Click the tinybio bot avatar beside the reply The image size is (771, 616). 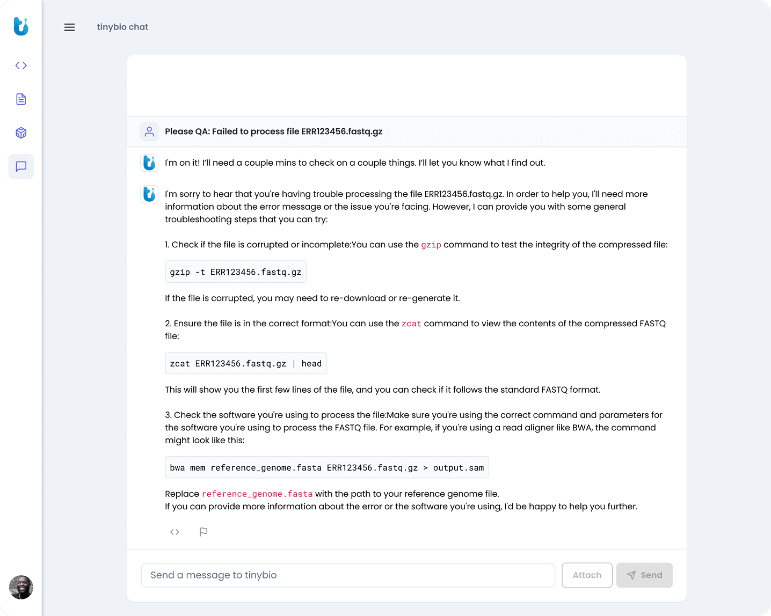coord(149,194)
